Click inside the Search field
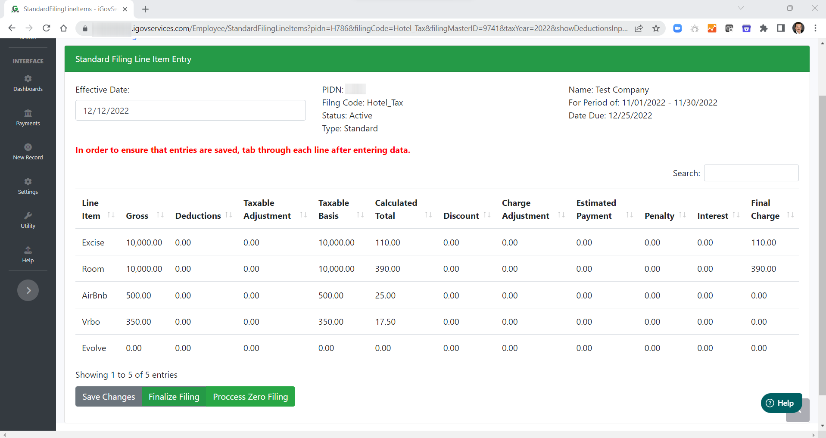The width and height of the screenshot is (826, 438). pyautogui.click(x=751, y=173)
